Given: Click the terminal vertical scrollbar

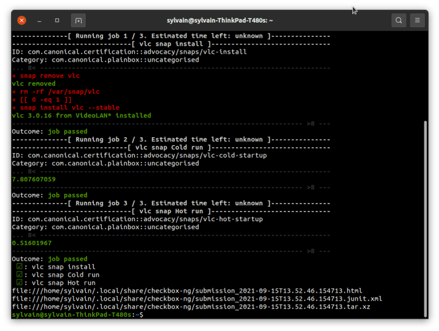Looking at the screenshot, I should [x=426, y=218].
